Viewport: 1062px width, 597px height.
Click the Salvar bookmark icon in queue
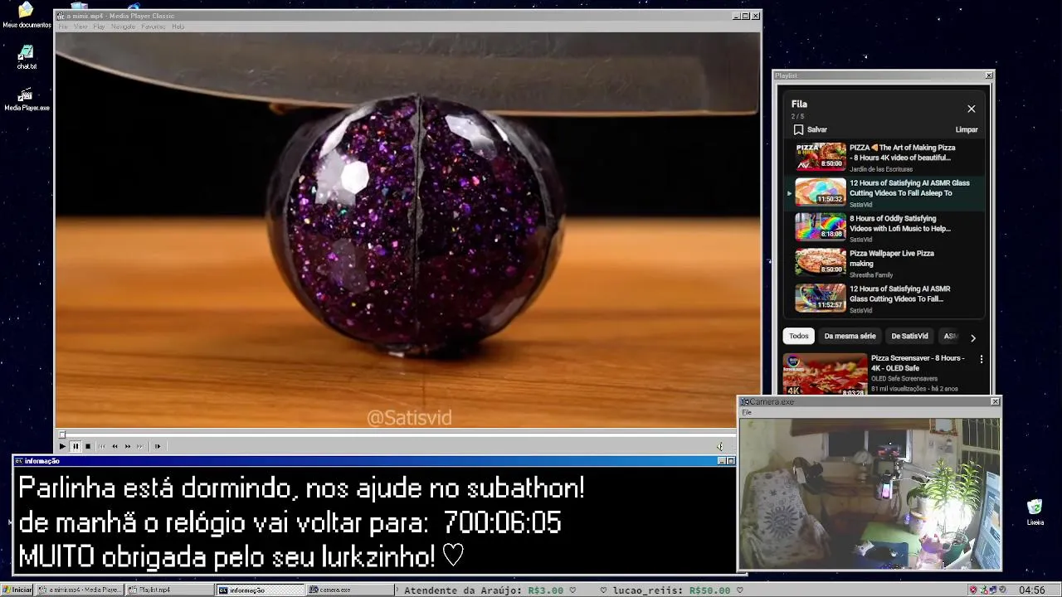tap(798, 129)
